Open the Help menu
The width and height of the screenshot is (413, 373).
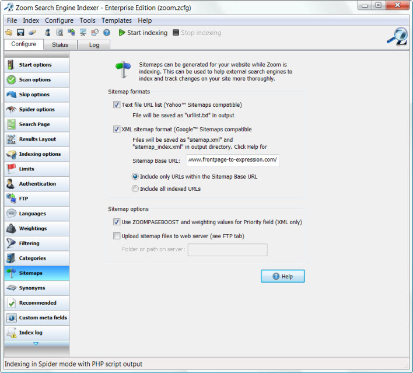(145, 20)
